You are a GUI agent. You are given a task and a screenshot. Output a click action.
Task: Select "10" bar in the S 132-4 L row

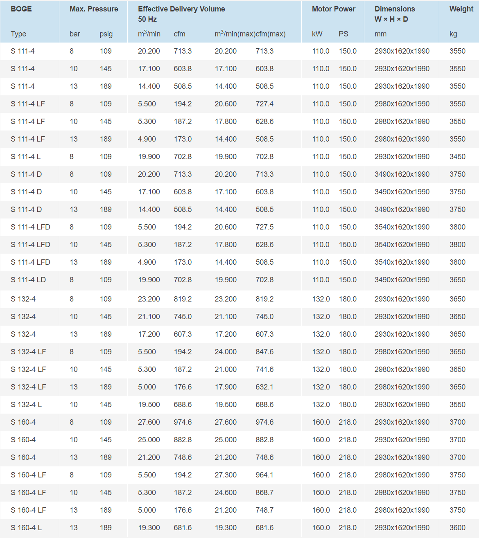pos(74,405)
